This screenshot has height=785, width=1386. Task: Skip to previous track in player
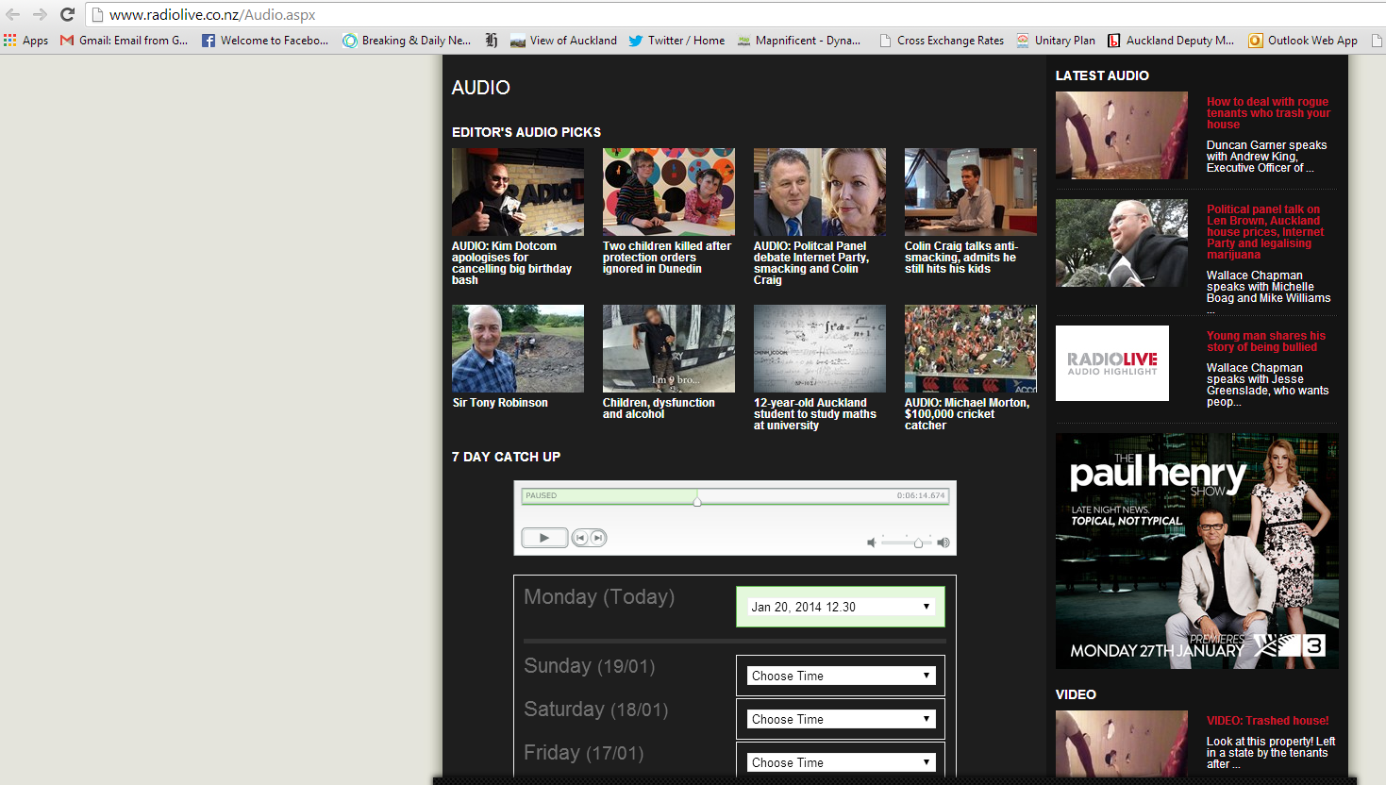(x=581, y=538)
